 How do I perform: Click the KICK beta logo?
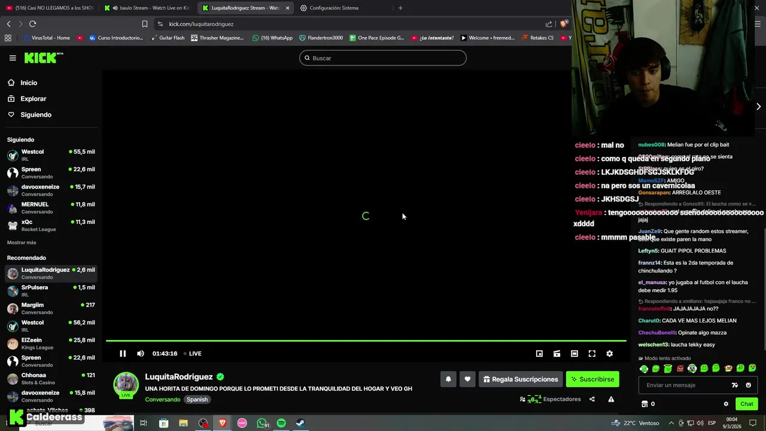click(x=44, y=58)
